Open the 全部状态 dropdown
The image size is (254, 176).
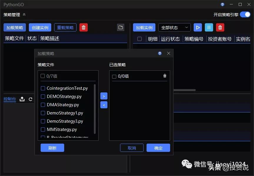click(174, 27)
